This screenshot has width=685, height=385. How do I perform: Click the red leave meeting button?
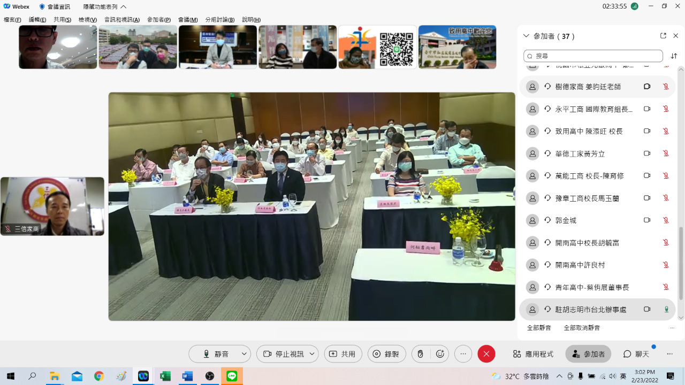pyautogui.click(x=486, y=354)
